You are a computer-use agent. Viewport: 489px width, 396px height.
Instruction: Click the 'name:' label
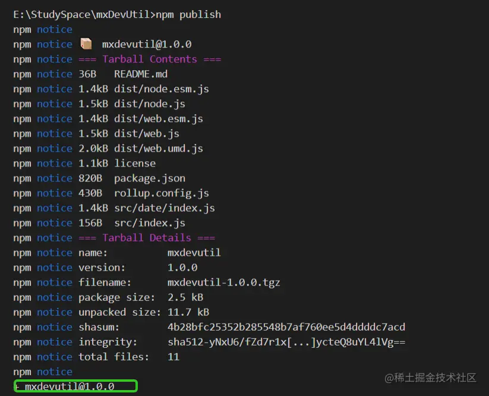coord(93,253)
